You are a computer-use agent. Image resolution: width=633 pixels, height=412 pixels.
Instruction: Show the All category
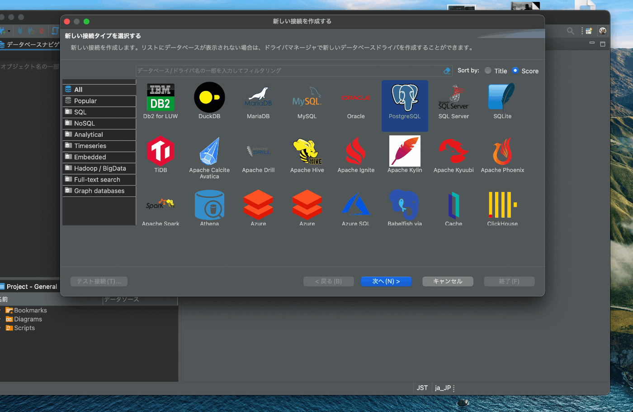click(99, 90)
